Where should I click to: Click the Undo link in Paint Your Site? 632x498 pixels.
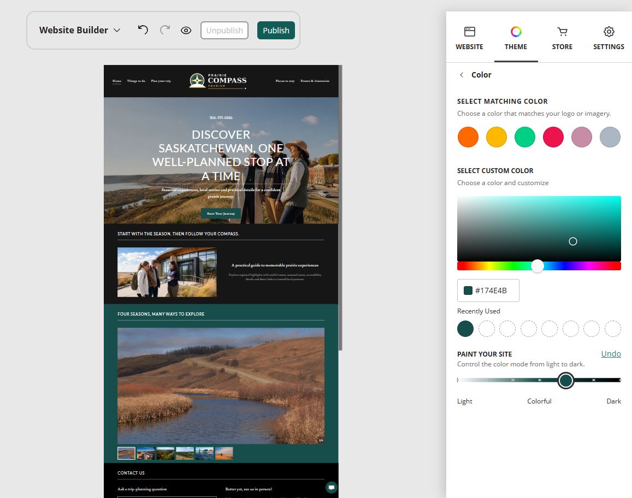click(611, 354)
